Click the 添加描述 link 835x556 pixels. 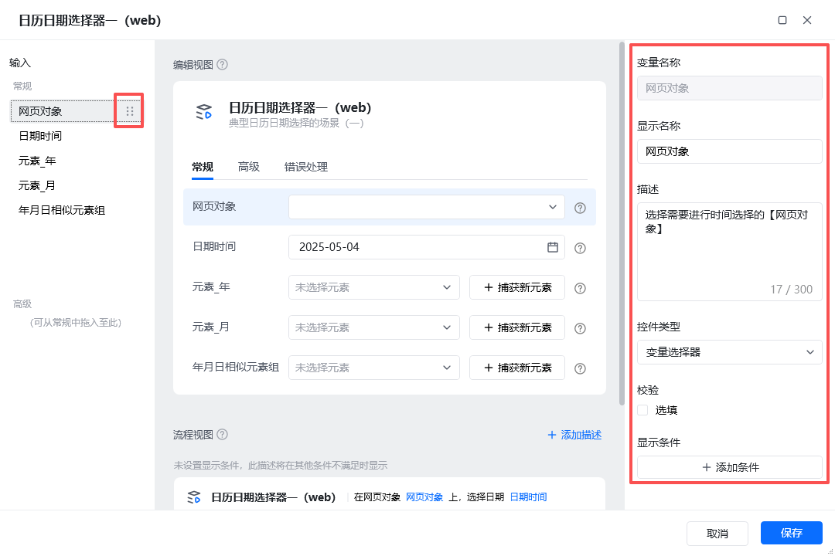point(574,435)
